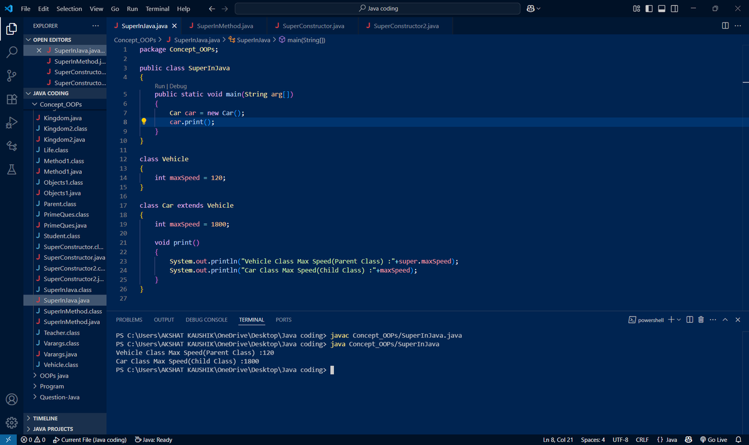
Task: Open editor More Actions ellipsis
Action: [x=738, y=26]
